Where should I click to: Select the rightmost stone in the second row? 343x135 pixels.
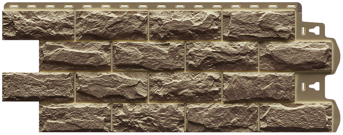coord(296,56)
